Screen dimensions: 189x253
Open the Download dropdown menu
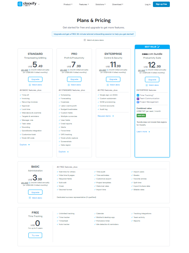(x=118, y=4)
